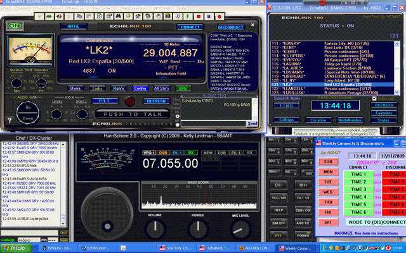
Task: Open the Station menu
Action: coord(22,8)
